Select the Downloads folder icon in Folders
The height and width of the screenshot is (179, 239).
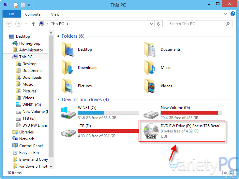point(67,68)
